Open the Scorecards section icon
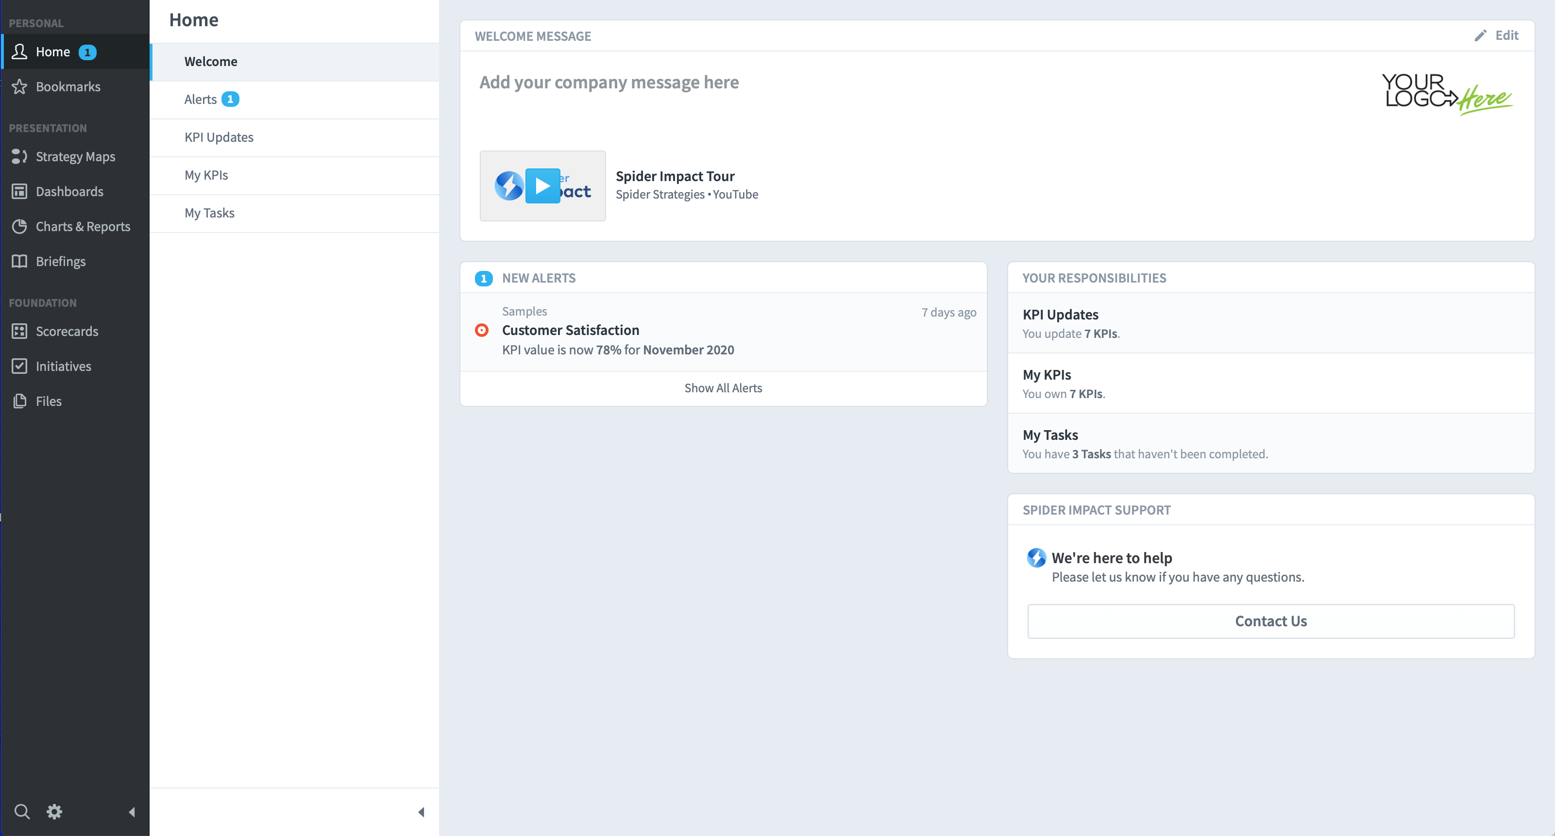1555x836 pixels. coord(19,332)
